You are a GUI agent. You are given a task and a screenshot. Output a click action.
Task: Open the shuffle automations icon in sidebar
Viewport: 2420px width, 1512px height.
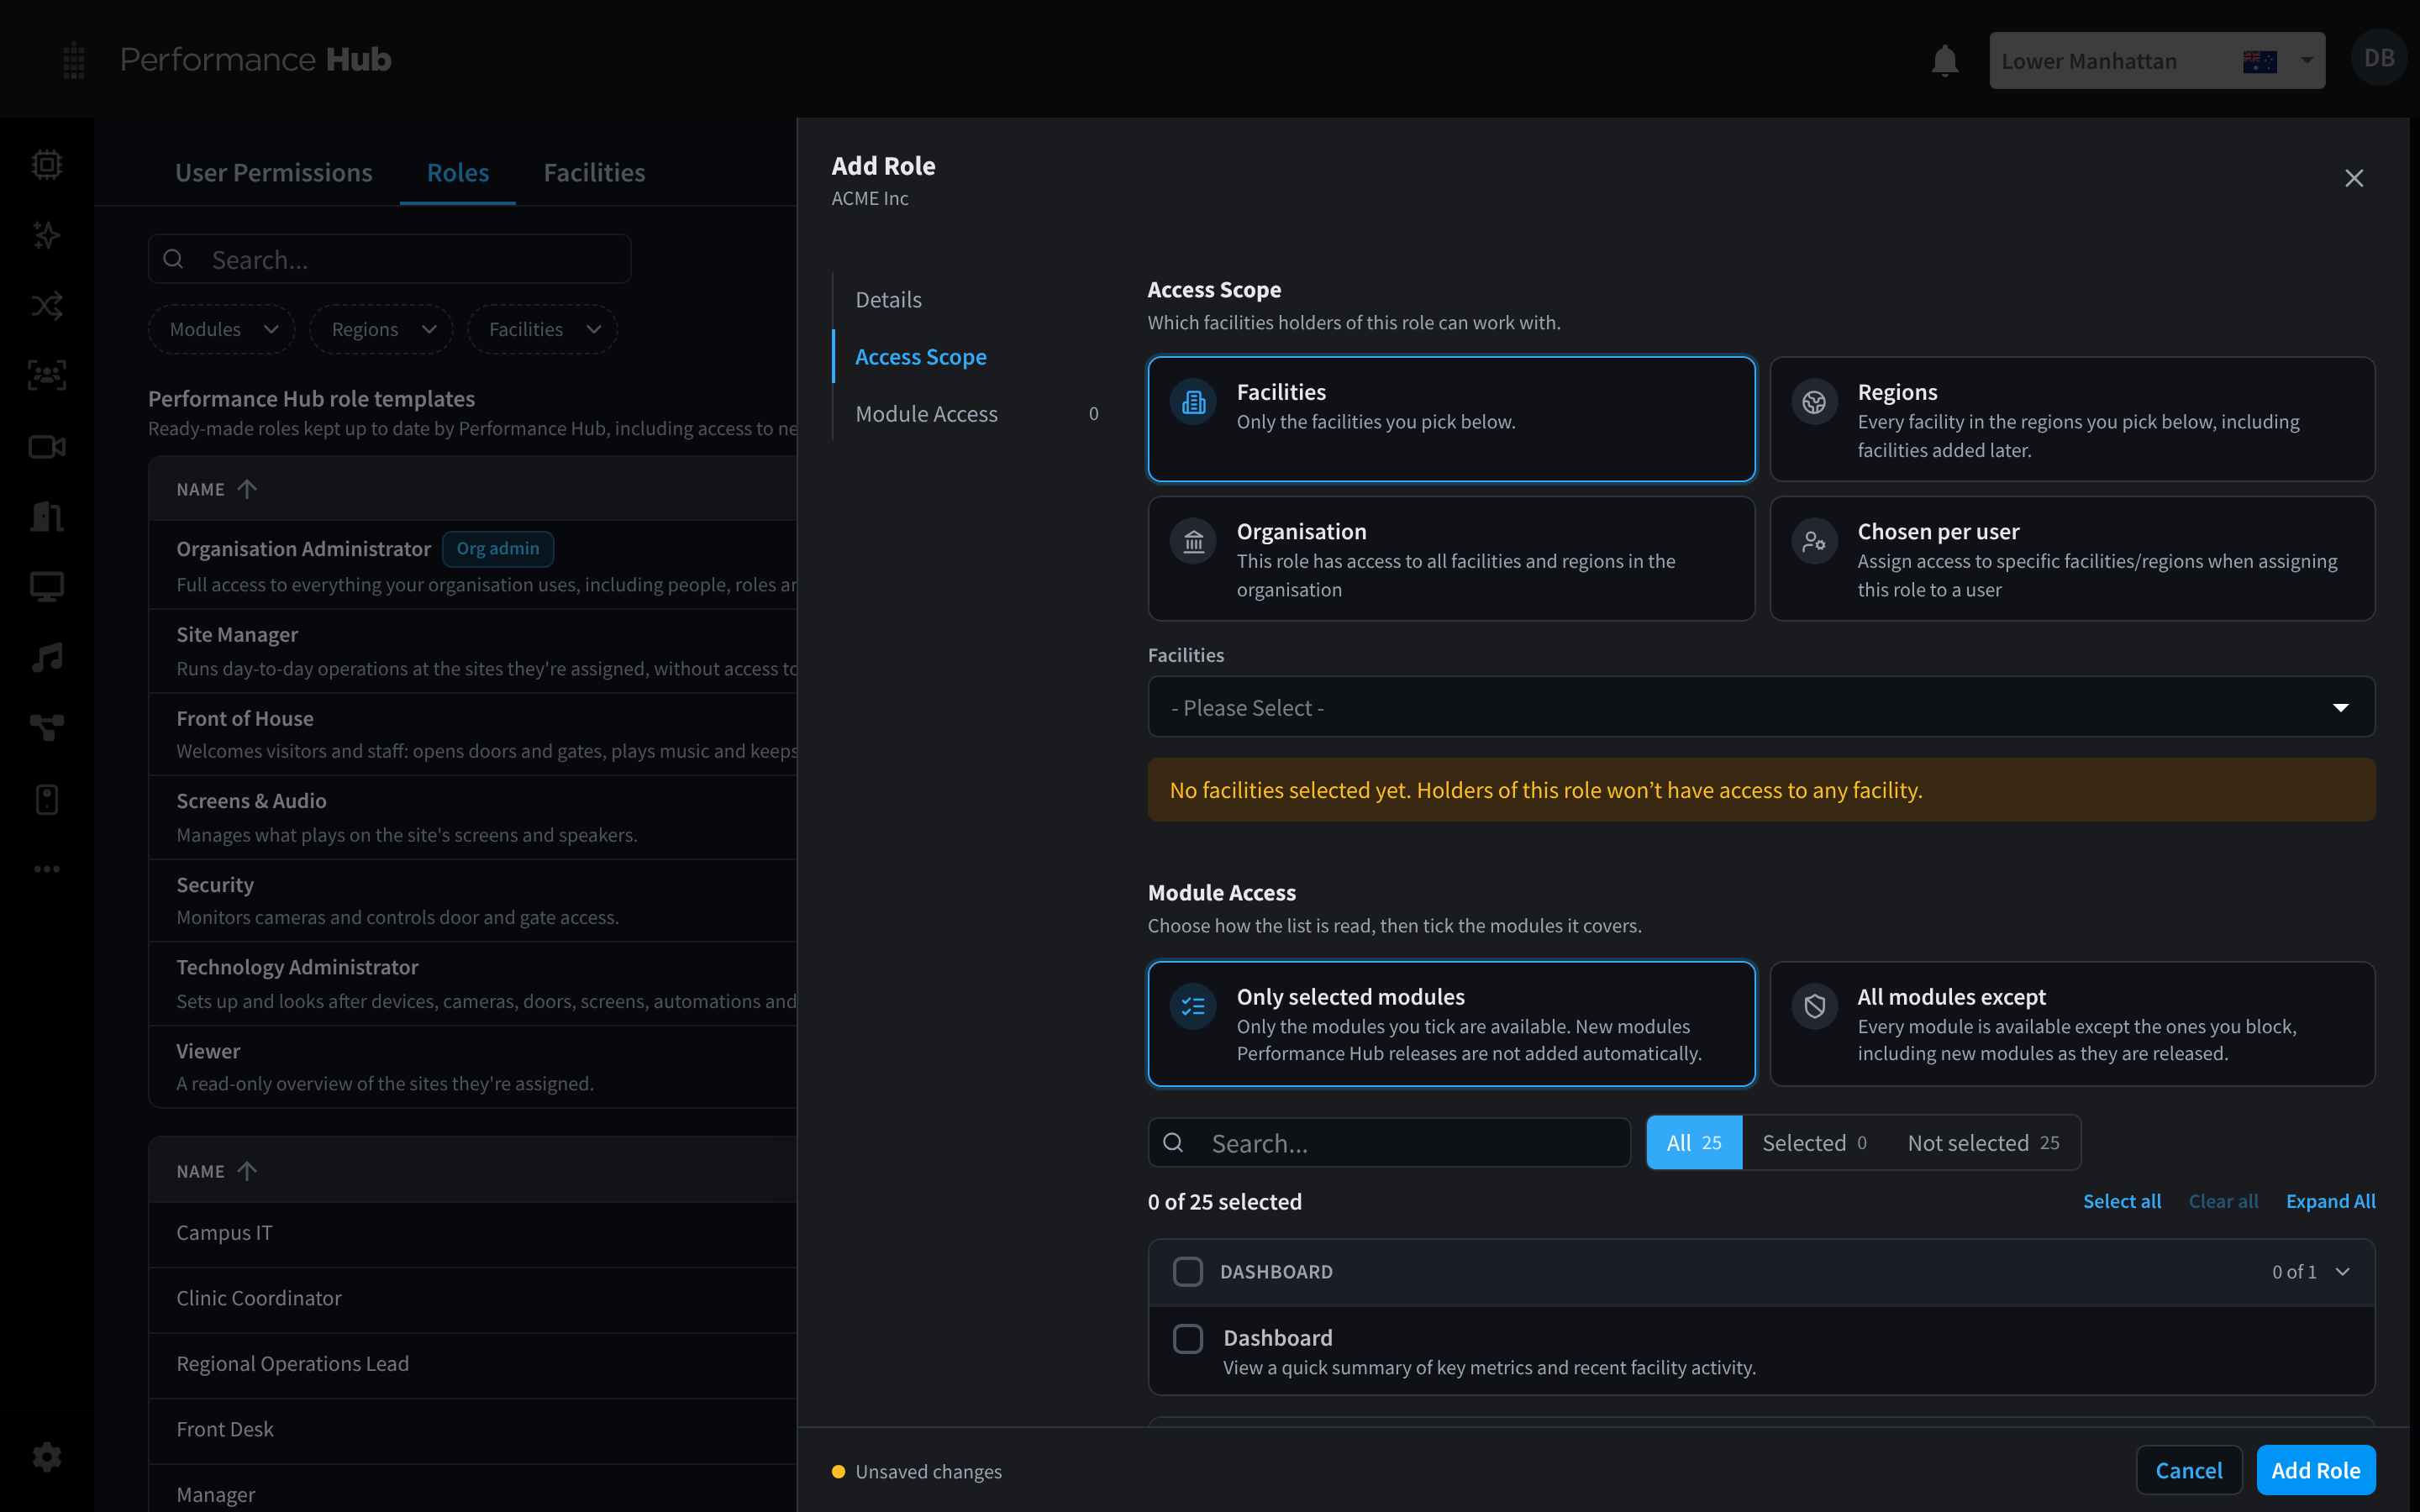[47, 305]
